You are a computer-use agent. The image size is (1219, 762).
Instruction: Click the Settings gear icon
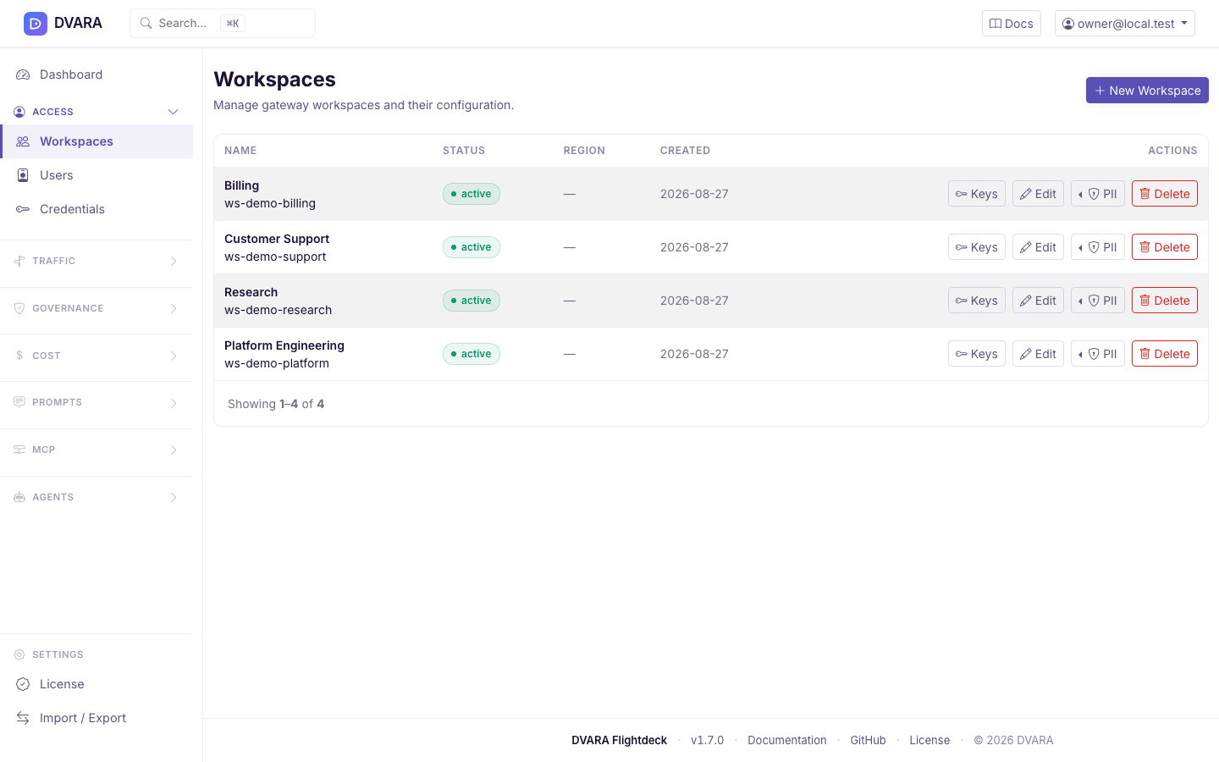(19, 654)
